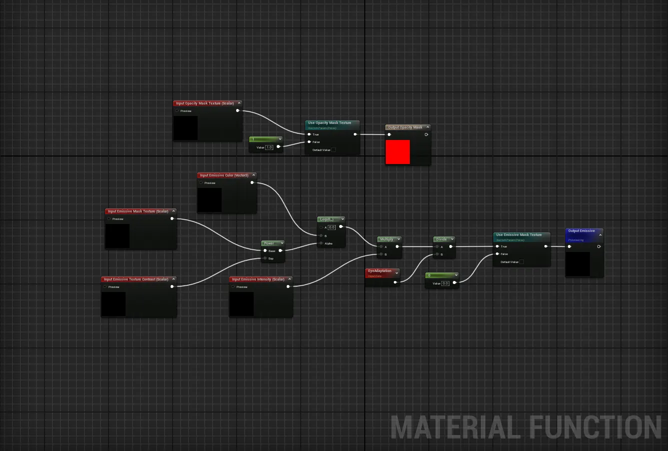Click B input pin on Multiply node
This screenshot has height=451, width=668.
(381, 254)
